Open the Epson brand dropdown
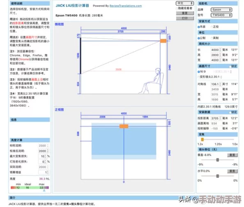 click(221, 9)
